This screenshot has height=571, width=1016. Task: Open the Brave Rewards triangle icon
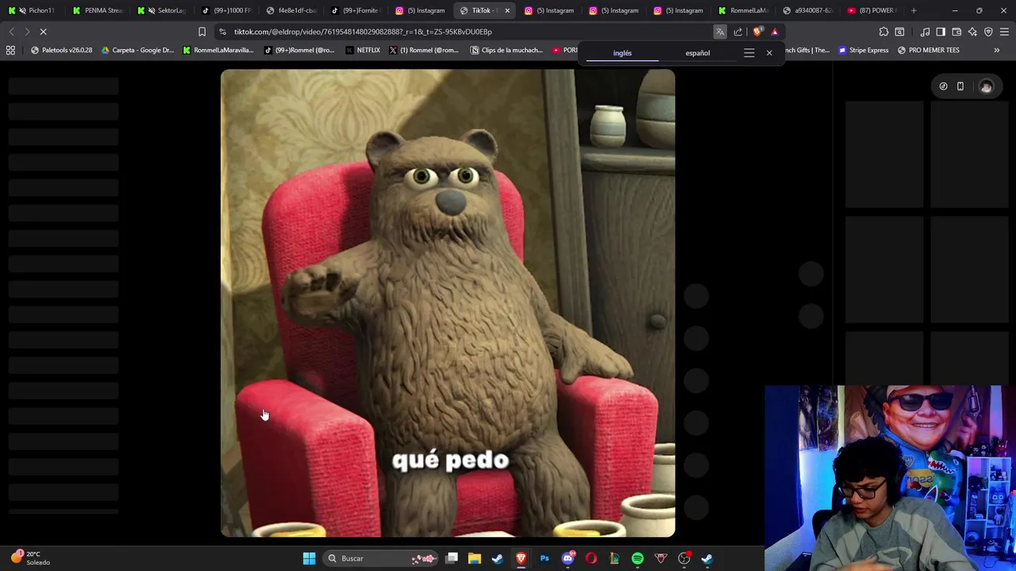[775, 32]
